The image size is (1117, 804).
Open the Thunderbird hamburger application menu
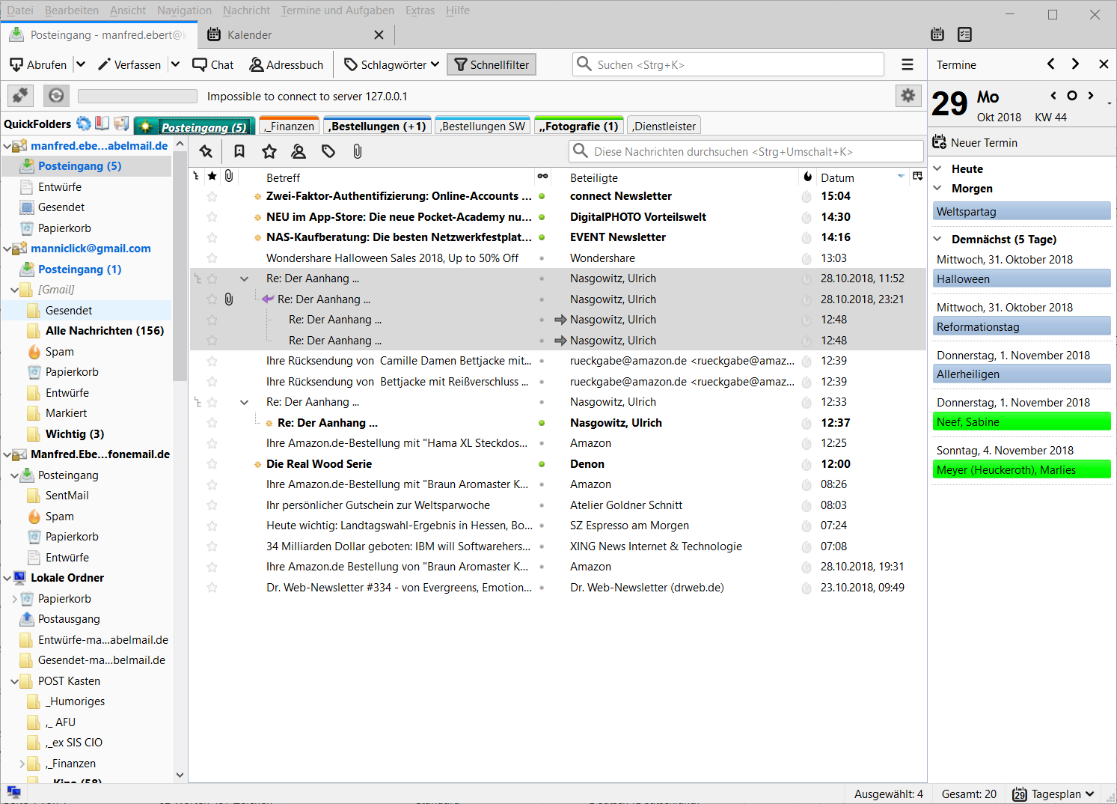pyautogui.click(x=908, y=65)
